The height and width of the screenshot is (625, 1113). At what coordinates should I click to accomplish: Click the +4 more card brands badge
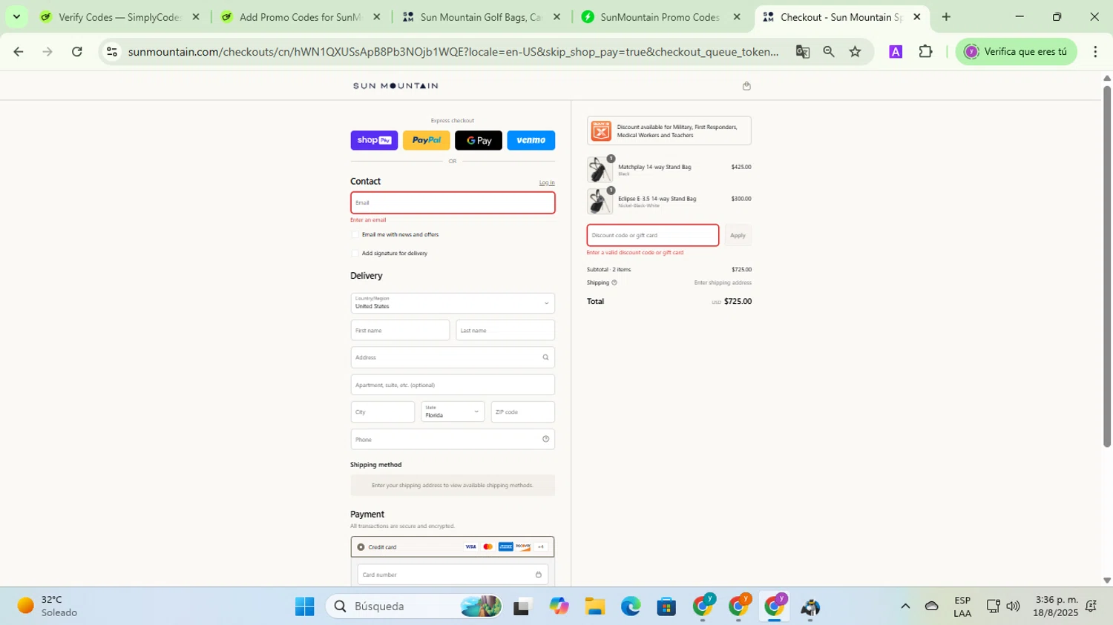click(541, 547)
